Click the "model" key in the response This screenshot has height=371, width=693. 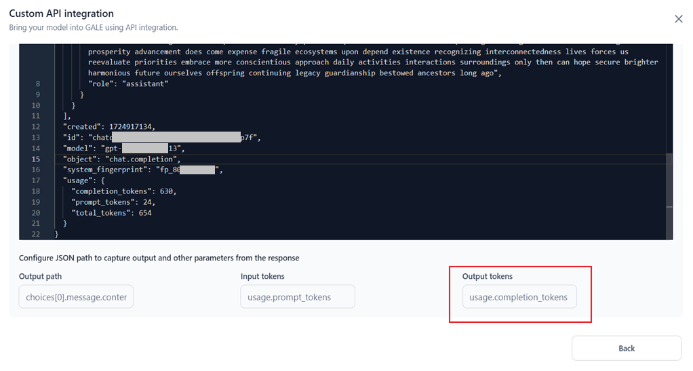coord(79,148)
